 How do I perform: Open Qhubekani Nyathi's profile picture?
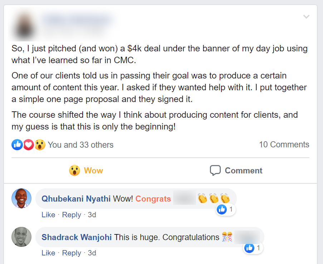21,198
